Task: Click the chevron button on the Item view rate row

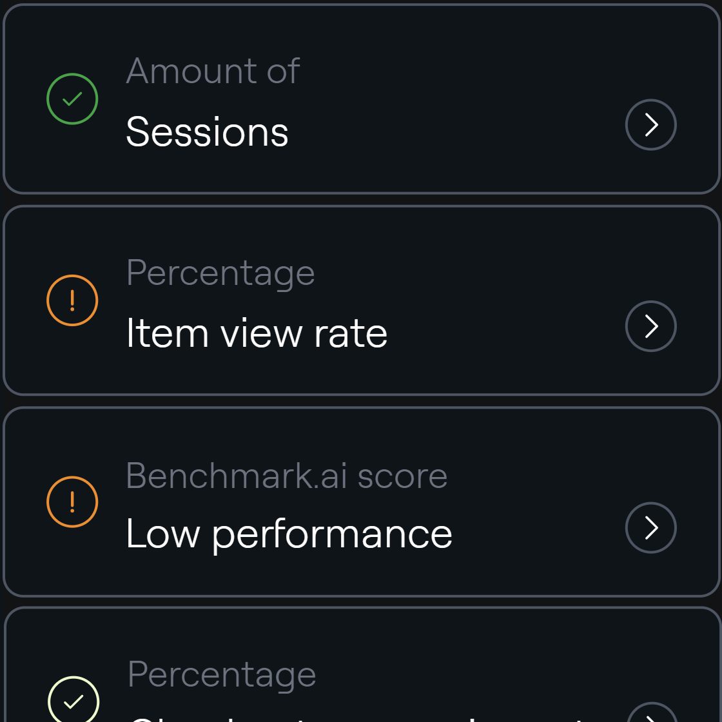Action: [x=650, y=326]
